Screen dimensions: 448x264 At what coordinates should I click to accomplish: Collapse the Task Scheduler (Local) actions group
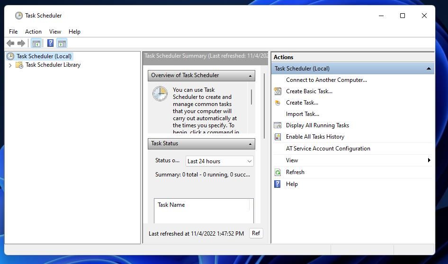429,69
